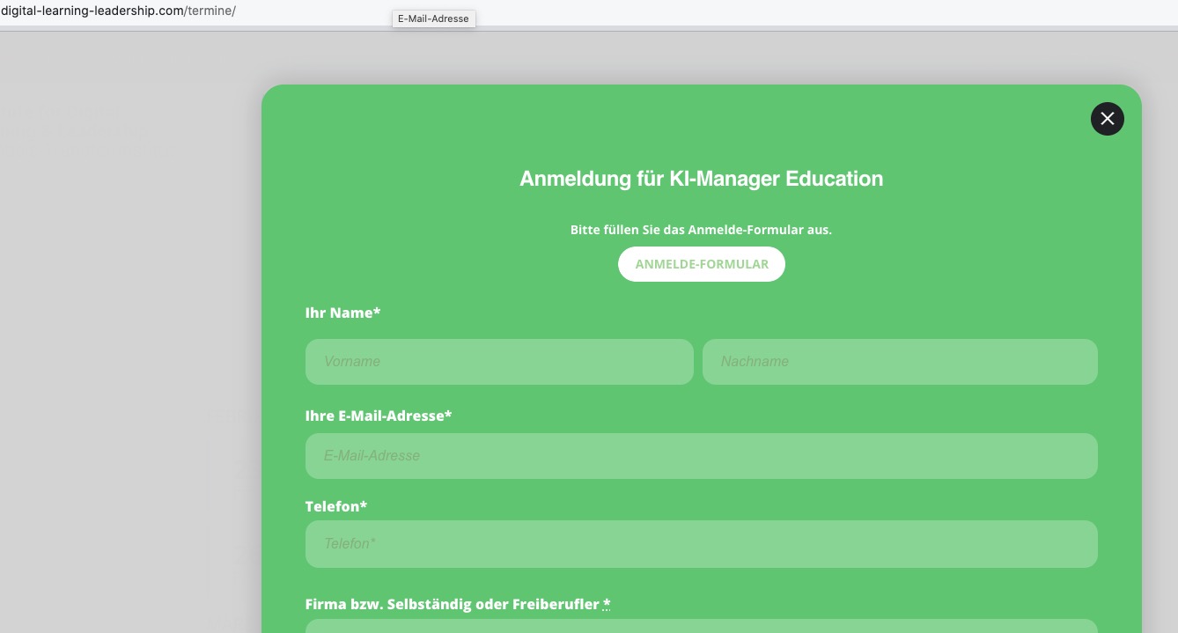This screenshot has height=633, width=1178.
Task: Click the partially visible Firma input field
Action: (x=701, y=626)
